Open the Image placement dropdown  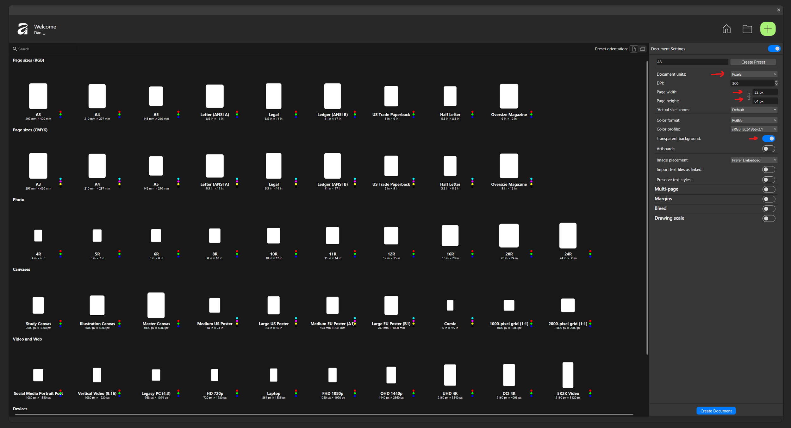pyautogui.click(x=754, y=160)
